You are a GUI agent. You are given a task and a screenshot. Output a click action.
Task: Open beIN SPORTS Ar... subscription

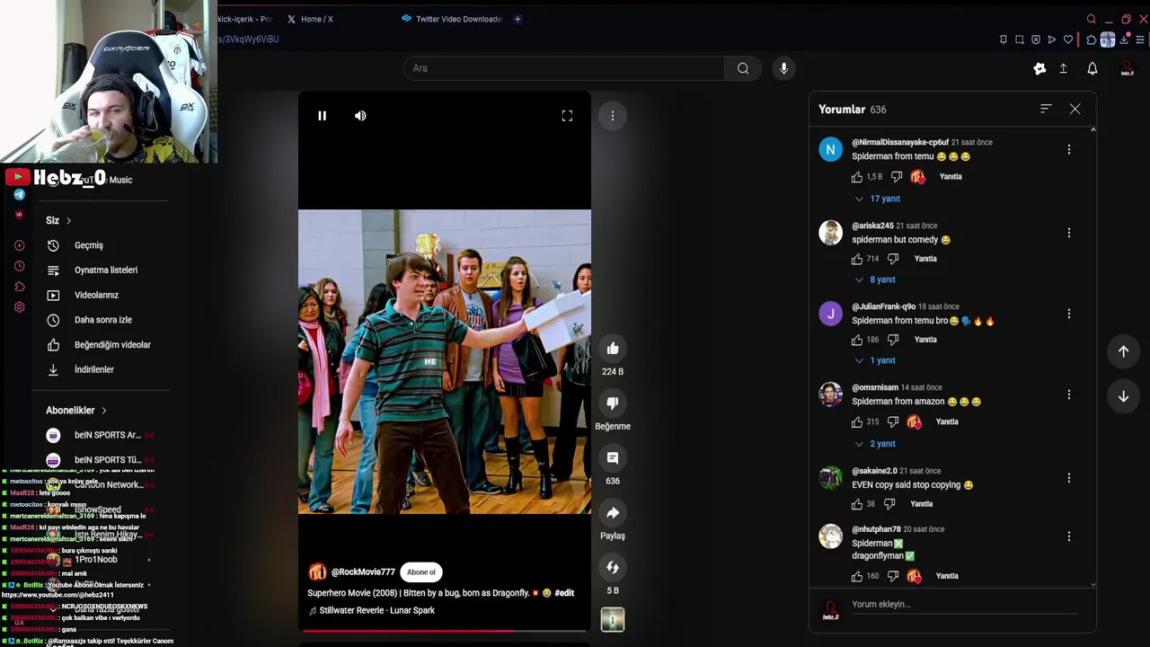[101, 435]
